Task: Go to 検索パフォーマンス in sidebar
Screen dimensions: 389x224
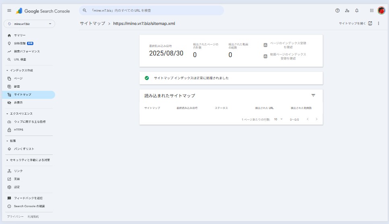Action: click(27, 51)
